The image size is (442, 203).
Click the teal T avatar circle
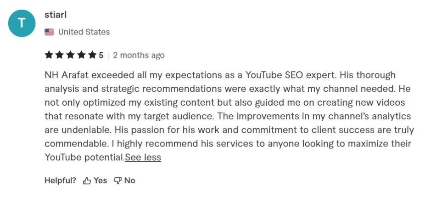tap(22, 23)
